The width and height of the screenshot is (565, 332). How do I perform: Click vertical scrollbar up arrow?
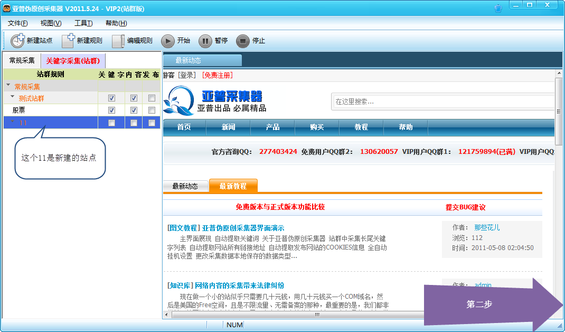tap(559, 73)
